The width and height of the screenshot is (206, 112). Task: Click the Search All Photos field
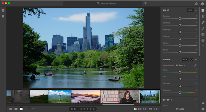(103, 4)
